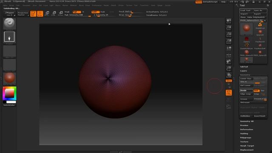Select the SphereBrush dark red tool icon
Screen dimensions: 272x153
click(x=246, y=40)
